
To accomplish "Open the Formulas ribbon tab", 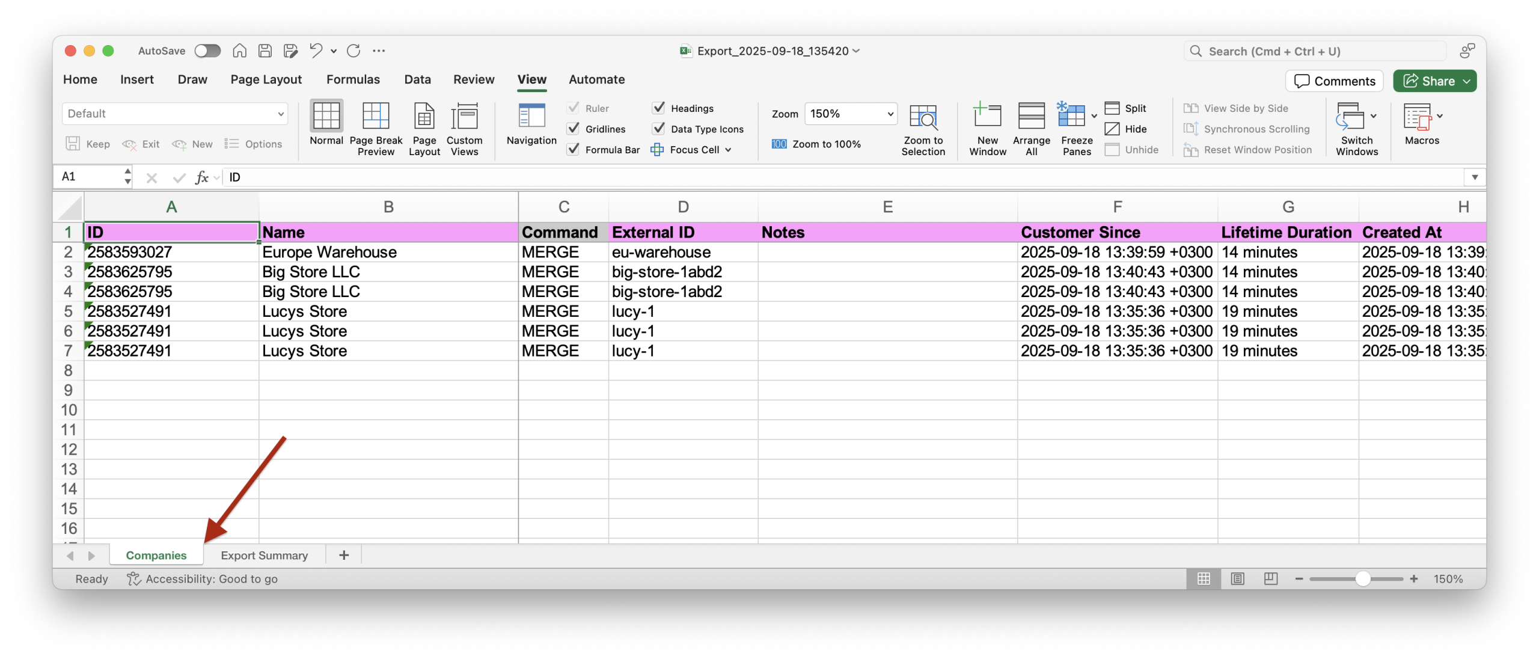I will coord(353,79).
